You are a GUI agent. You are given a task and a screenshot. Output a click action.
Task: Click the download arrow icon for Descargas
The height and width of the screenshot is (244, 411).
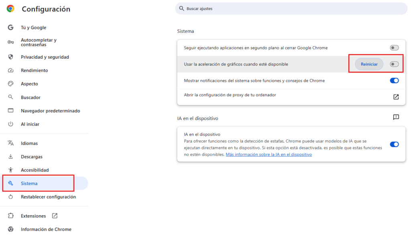(10, 157)
